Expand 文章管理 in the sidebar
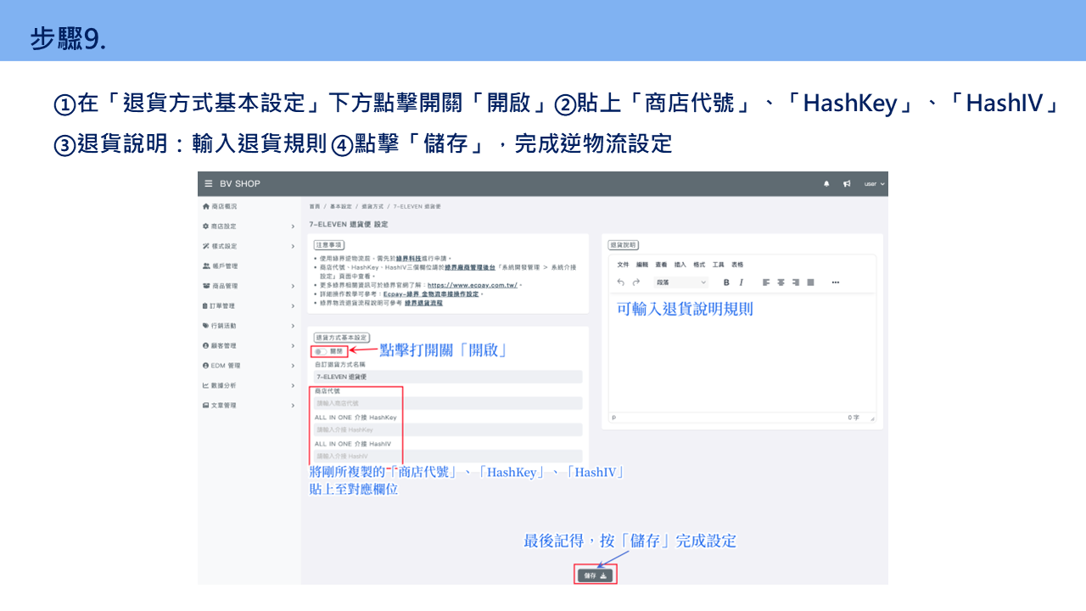 [x=249, y=406]
